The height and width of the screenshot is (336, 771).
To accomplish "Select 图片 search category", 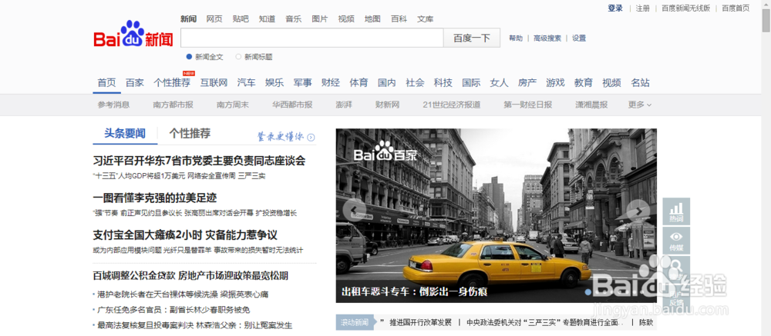I will (320, 19).
